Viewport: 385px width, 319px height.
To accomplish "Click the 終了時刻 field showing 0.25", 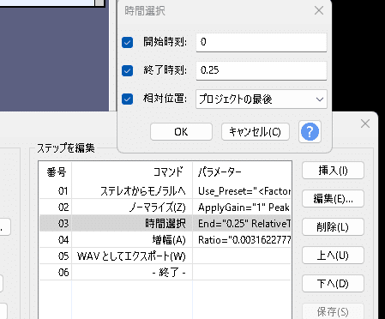I will tap(262, 70).
